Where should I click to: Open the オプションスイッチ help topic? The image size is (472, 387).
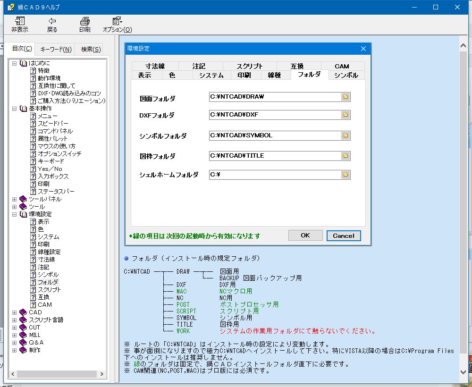tap(59, 154)
